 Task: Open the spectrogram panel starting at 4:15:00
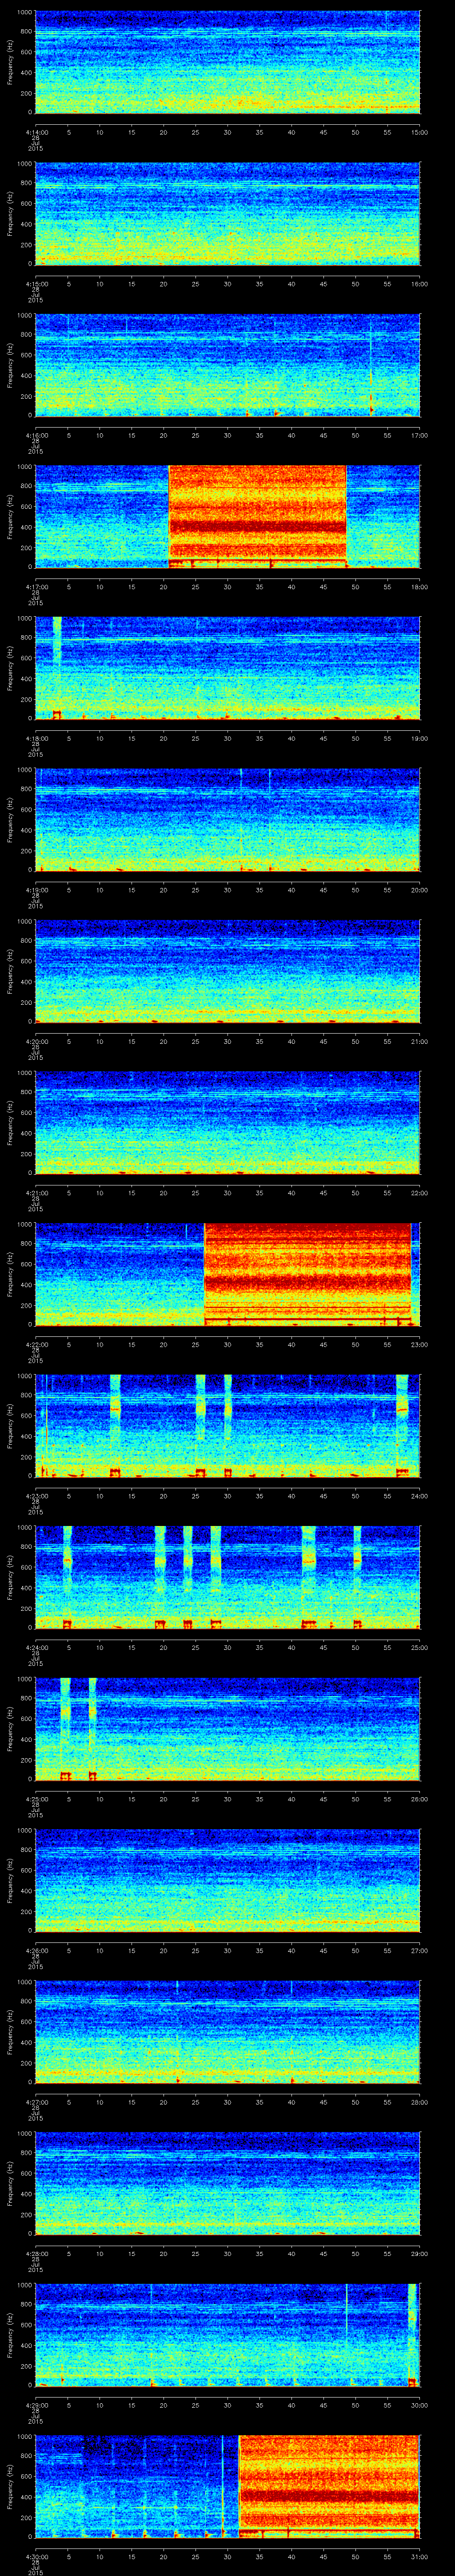point(227,213)
